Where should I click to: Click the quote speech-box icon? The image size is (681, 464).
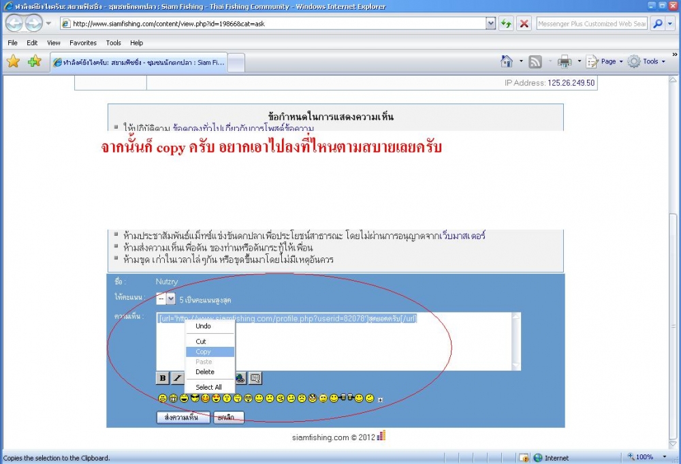[x=255, y=378]
